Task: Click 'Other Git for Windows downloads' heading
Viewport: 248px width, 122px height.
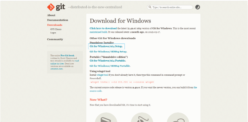Action: 113,38
